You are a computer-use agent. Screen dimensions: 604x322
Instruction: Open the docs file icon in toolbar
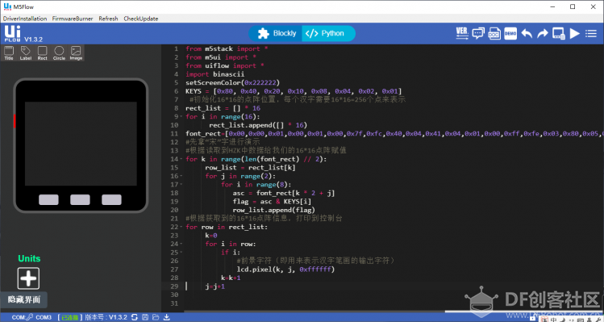(x=494, y=33)
